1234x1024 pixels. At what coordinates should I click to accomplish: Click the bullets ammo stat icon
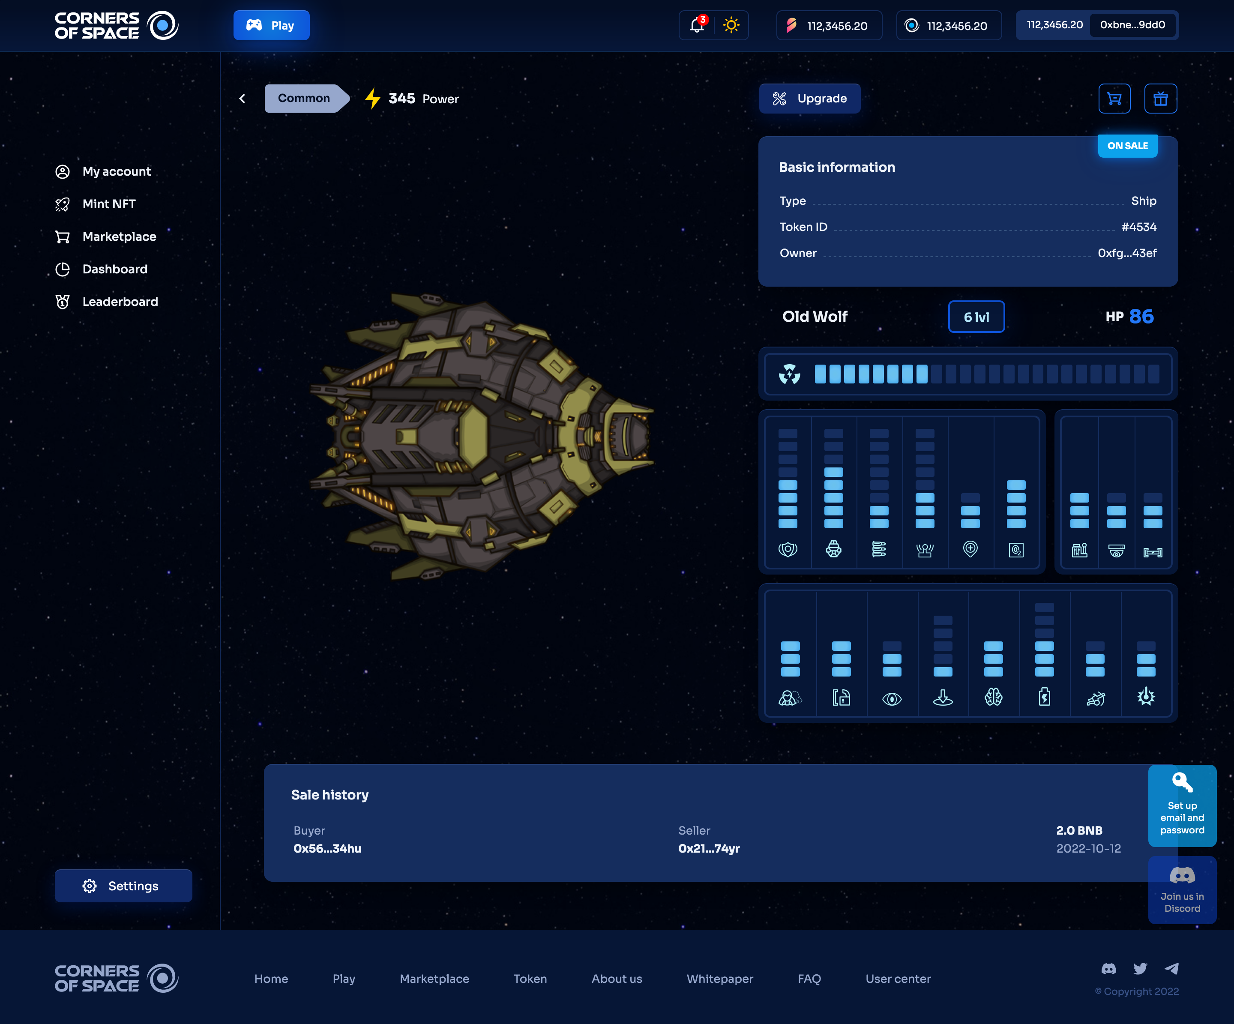coord(879,549)
